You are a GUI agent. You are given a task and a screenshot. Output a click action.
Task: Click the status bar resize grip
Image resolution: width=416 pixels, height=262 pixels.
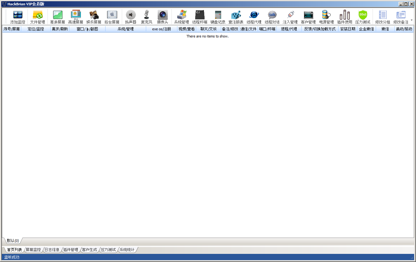[x=412, y=258]
